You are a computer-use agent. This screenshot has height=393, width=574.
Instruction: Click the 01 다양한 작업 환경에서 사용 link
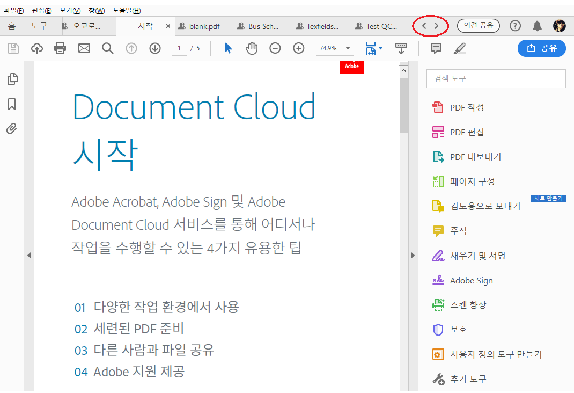(157, 307)
